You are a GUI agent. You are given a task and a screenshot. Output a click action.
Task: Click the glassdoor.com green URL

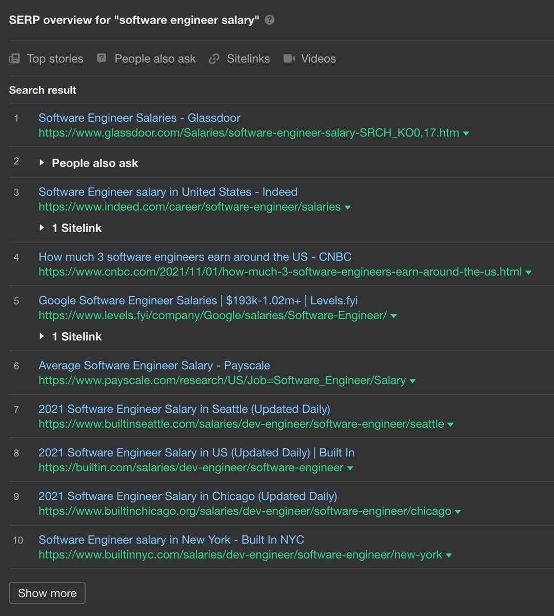click(249, 132)
